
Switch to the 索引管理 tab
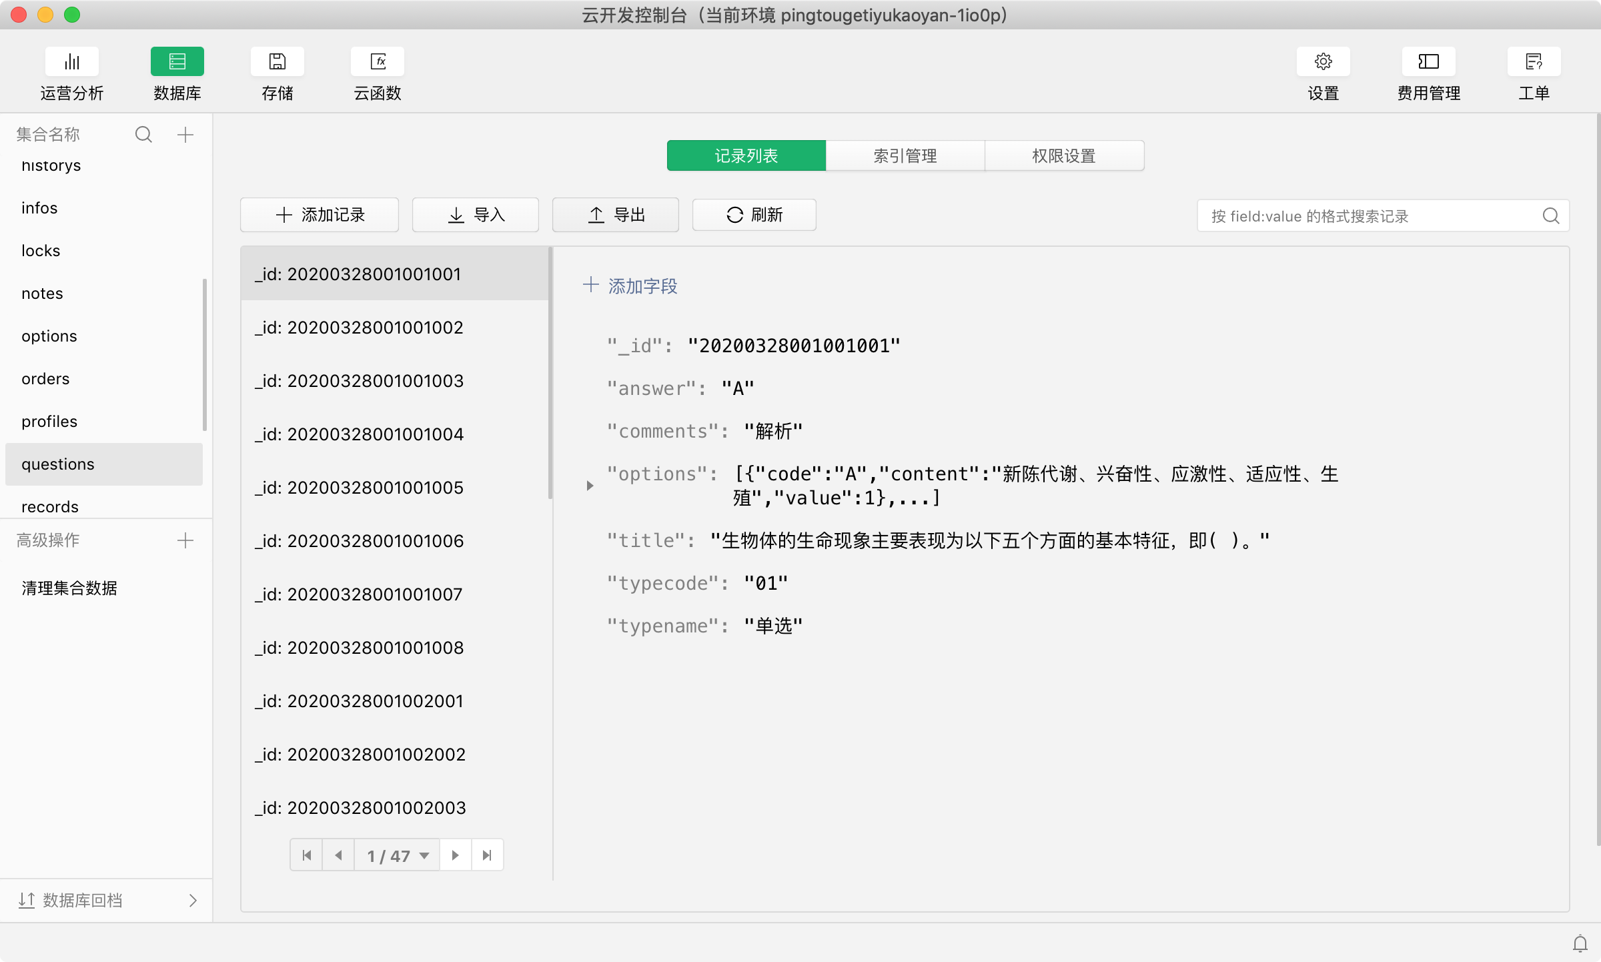pos(905,155)
